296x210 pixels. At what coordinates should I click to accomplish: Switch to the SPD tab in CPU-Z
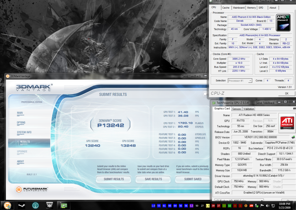[261, 8]
